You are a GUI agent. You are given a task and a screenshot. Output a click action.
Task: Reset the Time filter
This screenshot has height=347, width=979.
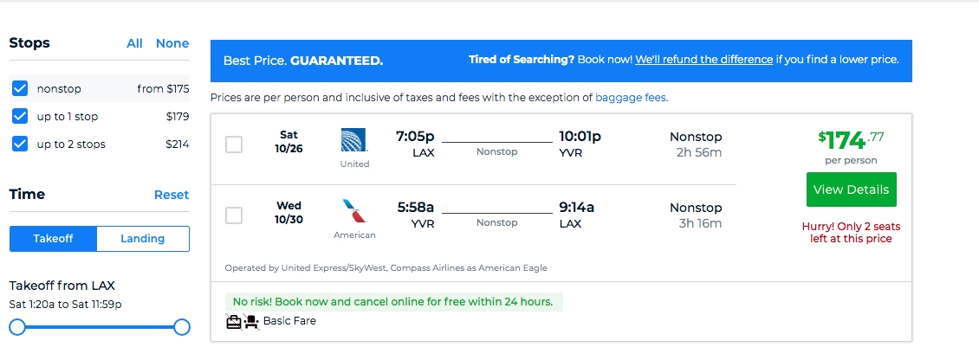click(172, 195)
